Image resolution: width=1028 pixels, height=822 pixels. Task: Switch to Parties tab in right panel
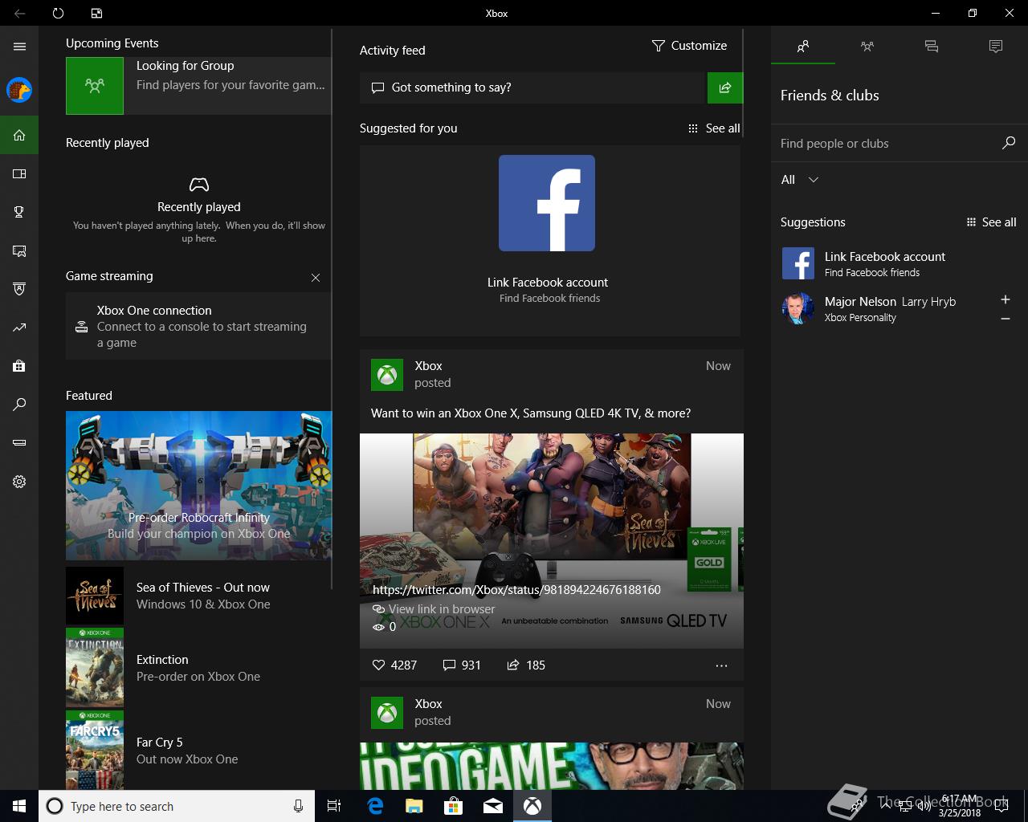coord(867,47)
